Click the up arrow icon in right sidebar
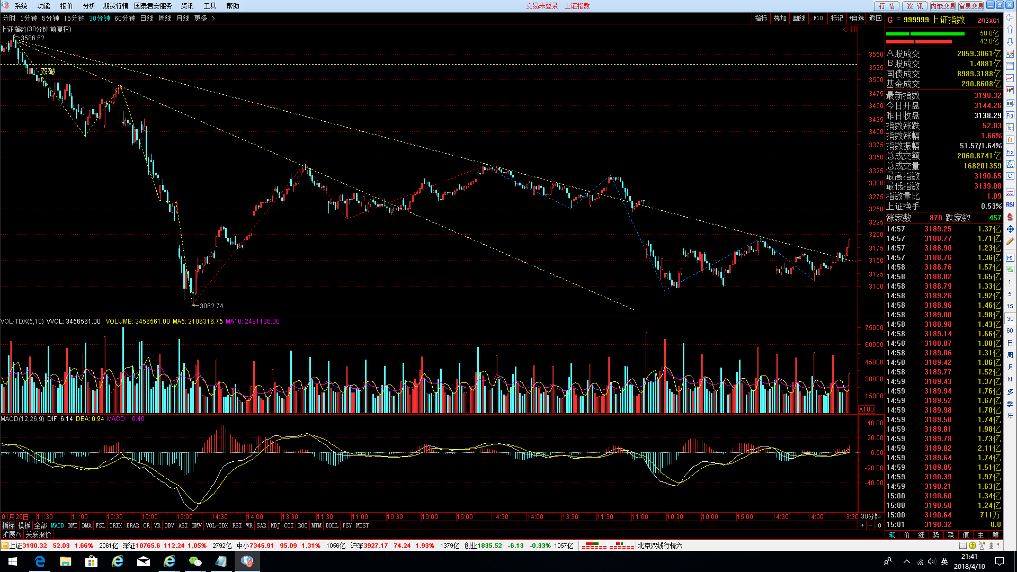The image size is (1017, 572). tap(1010, 30)
